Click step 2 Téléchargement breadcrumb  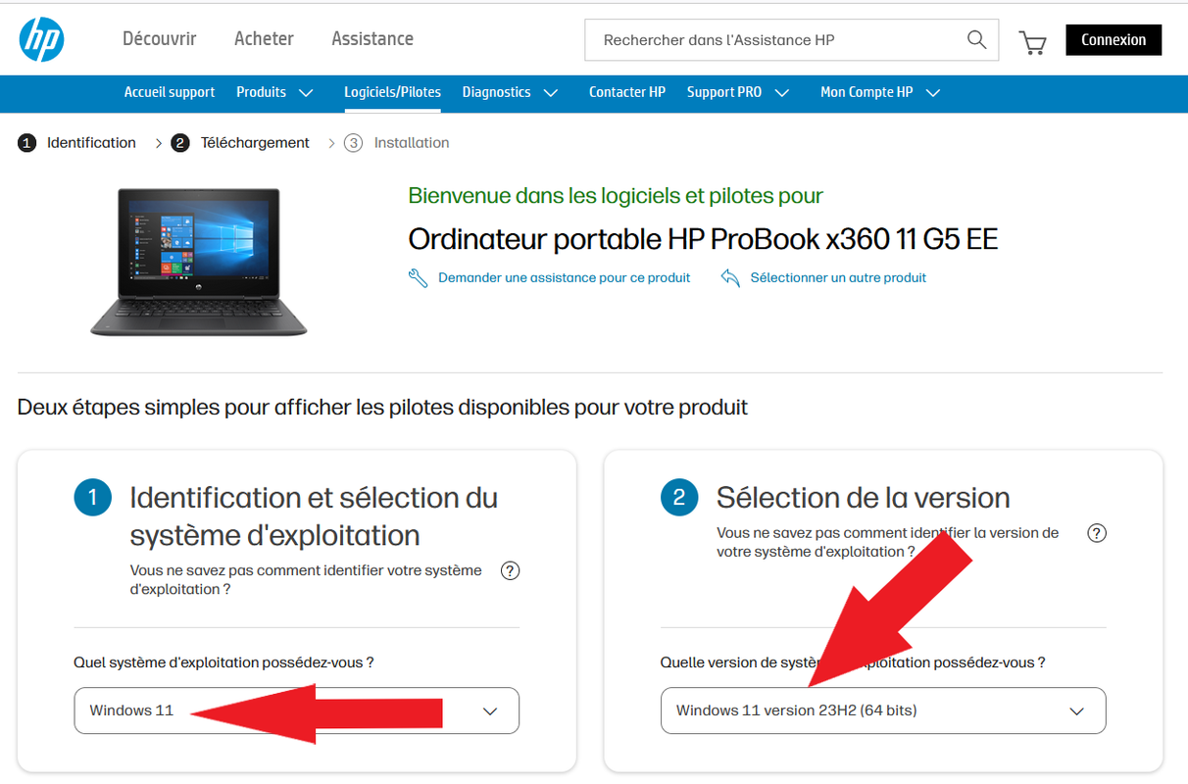coord(241,143)
